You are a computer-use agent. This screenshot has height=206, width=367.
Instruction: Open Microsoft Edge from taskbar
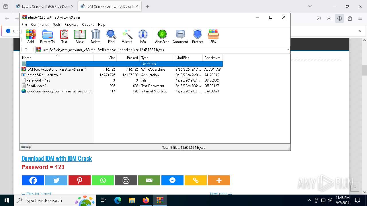pos(118,200)
